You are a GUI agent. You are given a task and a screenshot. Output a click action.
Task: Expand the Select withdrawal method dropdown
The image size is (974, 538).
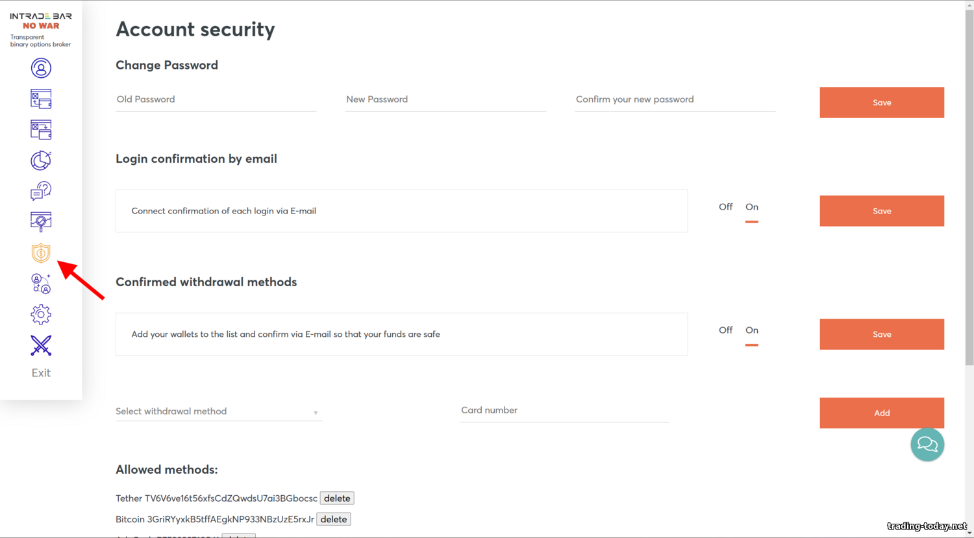218,411
